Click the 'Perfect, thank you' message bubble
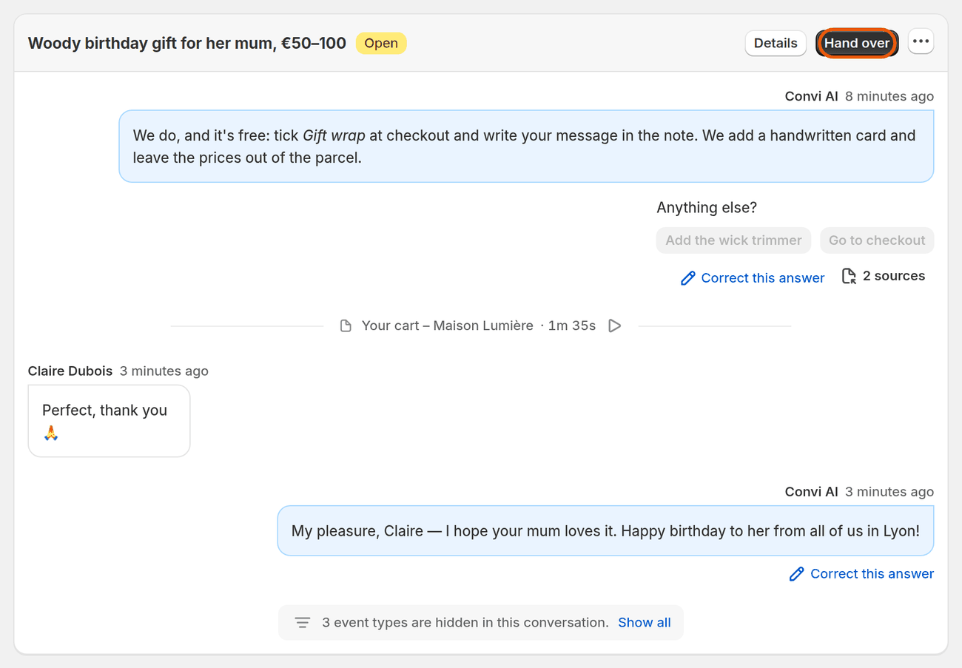 pos(110,421)
